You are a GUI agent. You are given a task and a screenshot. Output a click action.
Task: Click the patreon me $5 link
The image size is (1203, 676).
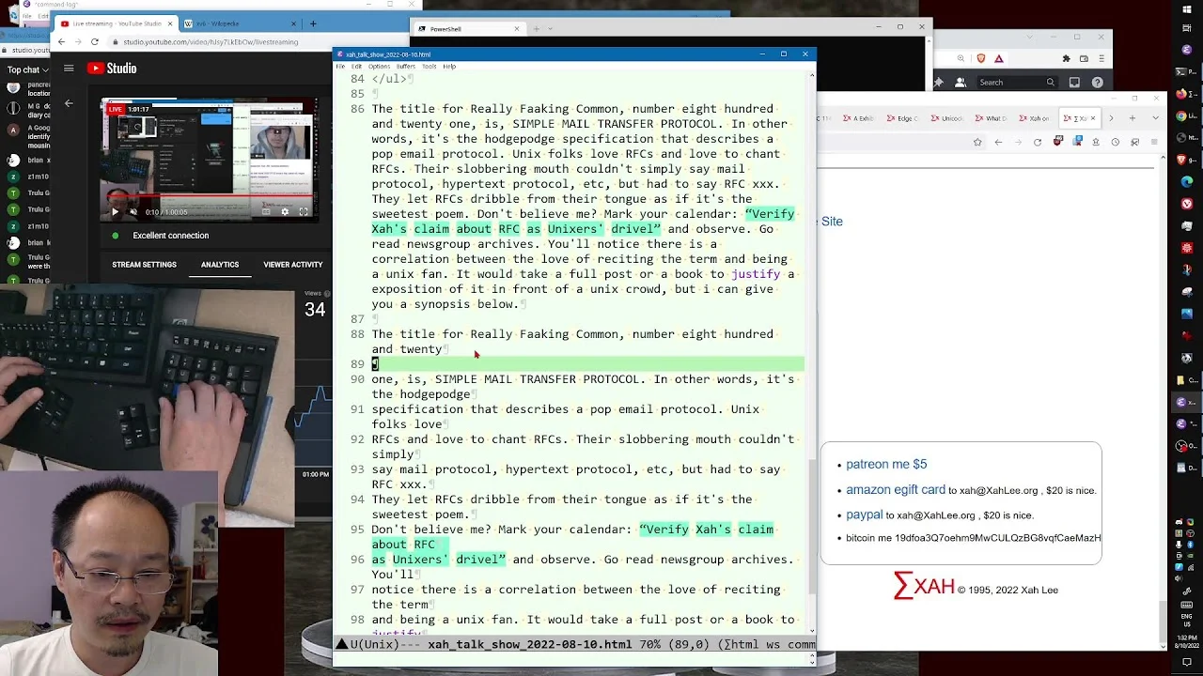pos(886,464)
